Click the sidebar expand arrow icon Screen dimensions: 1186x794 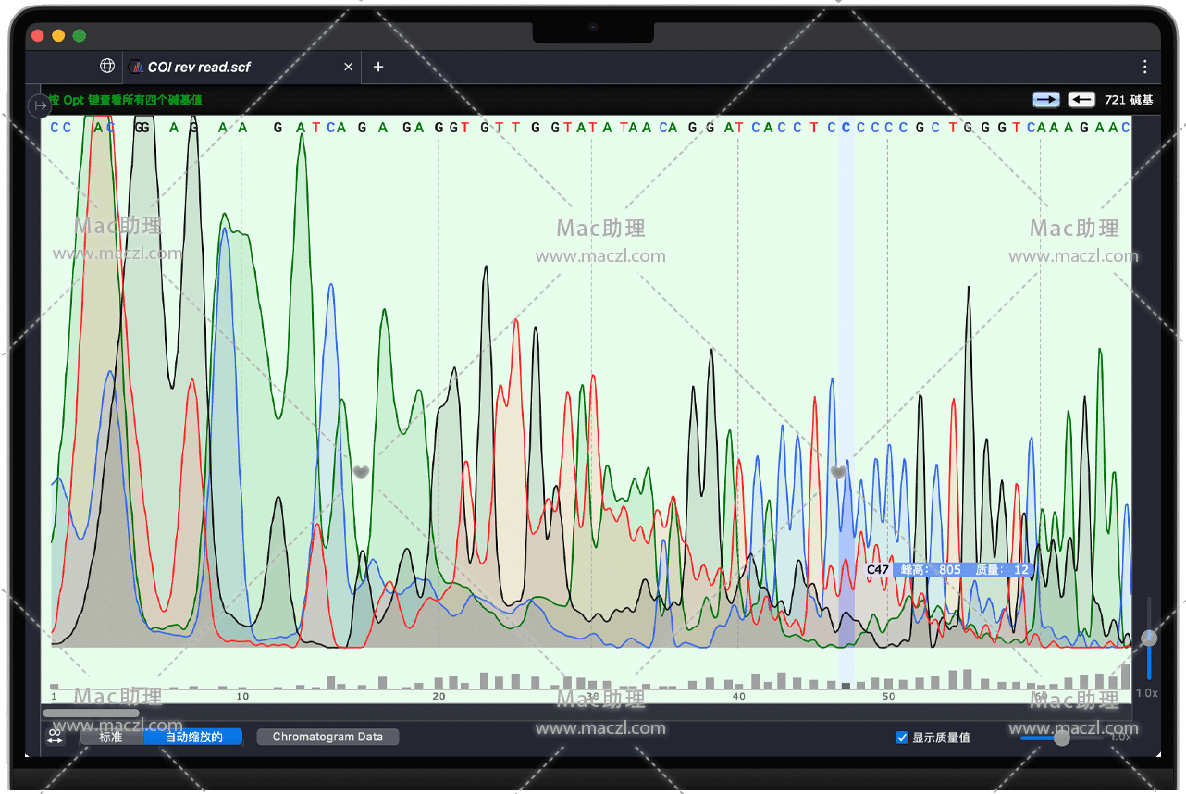click(x=40, y=106)
